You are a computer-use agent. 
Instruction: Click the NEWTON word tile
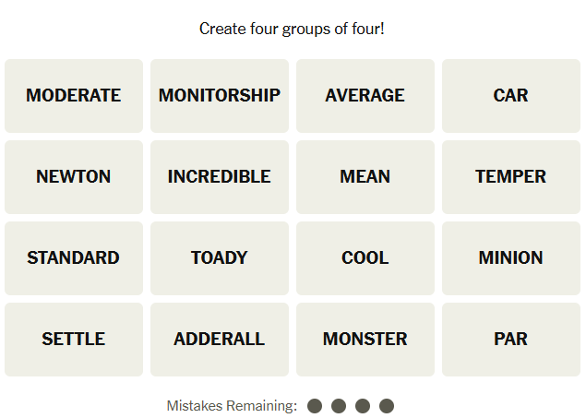point(74,177)
